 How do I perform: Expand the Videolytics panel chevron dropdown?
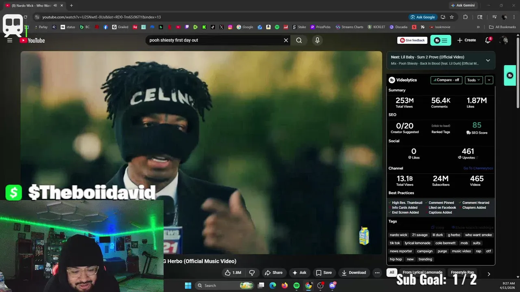point(489,80)
